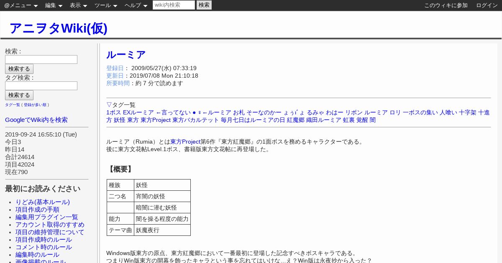The image size is (502, 263).
Task: Go to アニヲタWiki(仮) site title
Action: pyautogui.click(x=58, y=28)
